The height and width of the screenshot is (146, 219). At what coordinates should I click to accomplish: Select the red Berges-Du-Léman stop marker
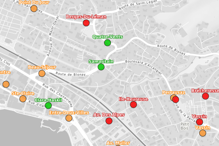pos(86,23)
